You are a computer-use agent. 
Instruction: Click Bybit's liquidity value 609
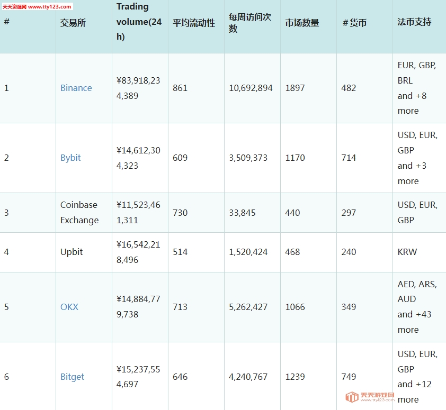pos(180,158)
